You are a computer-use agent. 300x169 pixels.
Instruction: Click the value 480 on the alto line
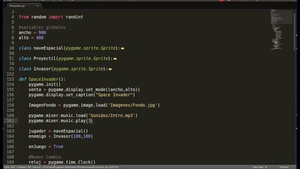point(39,38)
